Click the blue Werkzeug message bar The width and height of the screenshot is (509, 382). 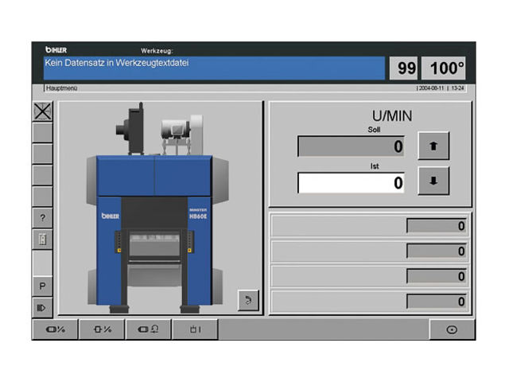213,68
